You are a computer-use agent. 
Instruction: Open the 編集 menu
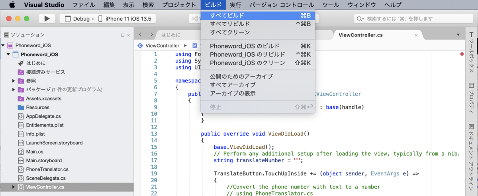(109, 5)
